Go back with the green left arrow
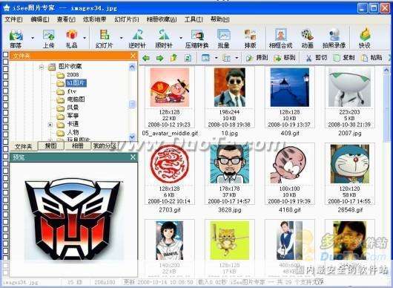The image size is (393, 288). [146, 58]
